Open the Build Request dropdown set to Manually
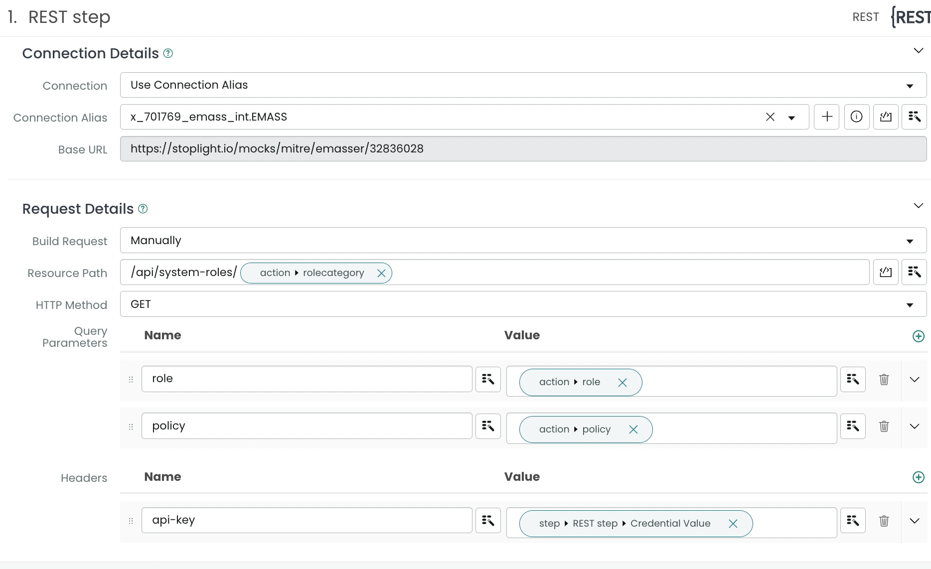Viewport: 931px width, 569px height. [523, 241]
